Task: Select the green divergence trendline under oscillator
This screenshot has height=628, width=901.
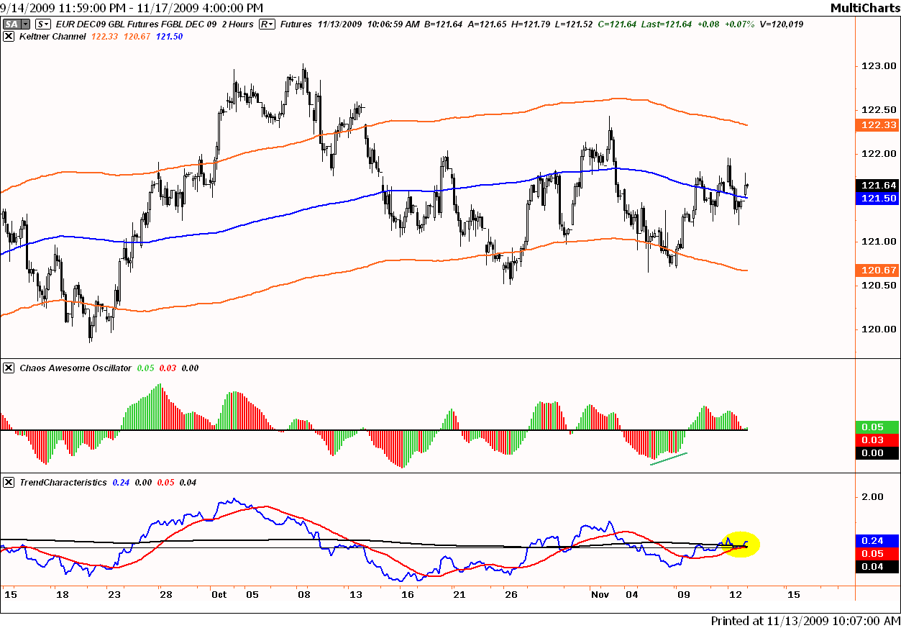Action: click(669, 458)
